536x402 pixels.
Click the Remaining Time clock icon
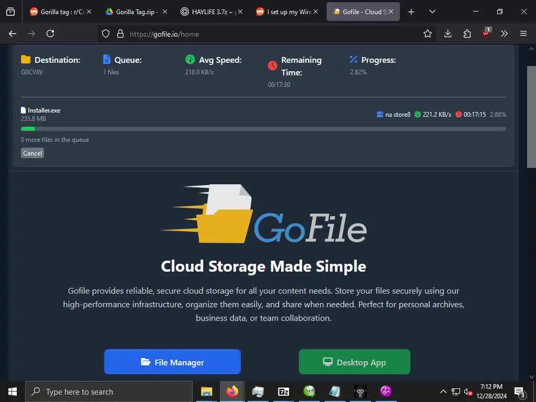click(x=272, y=65)
